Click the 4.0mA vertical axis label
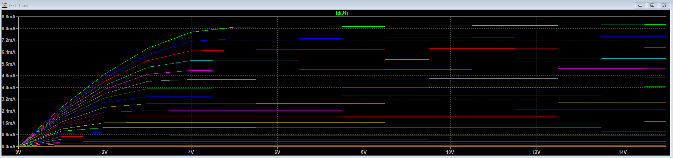The image size is (673, 158). [x=8, y=88]
